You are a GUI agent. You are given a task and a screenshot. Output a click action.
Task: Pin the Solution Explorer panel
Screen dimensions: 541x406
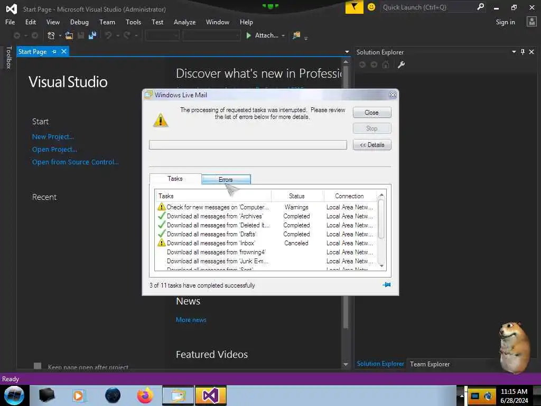tap(523, 52)
